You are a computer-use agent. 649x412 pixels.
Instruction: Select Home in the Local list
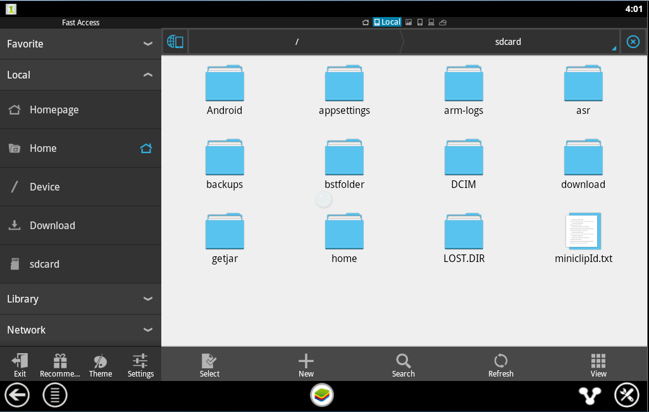[80, 148]
